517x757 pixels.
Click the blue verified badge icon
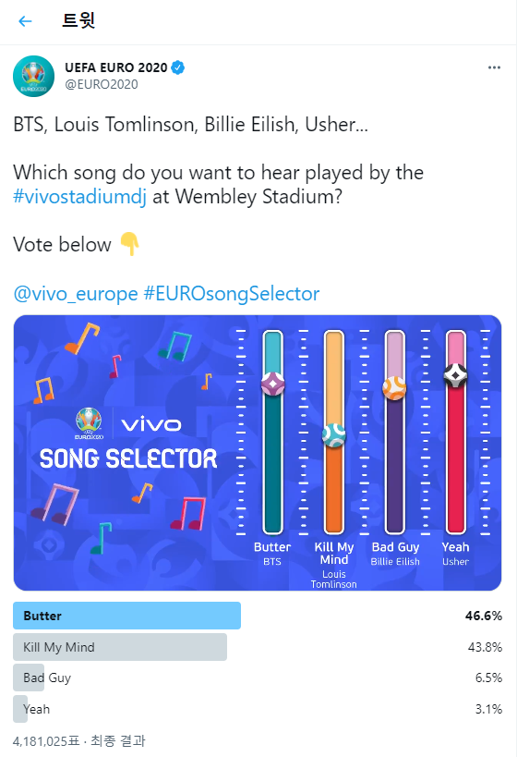(178, 67)
